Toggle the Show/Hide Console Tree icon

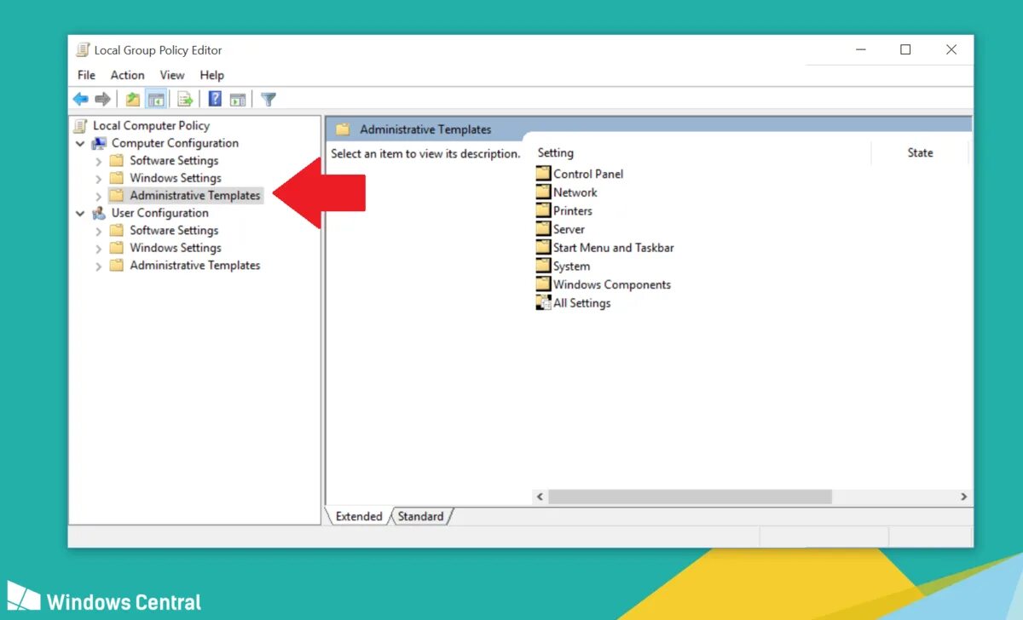click(x=157, y=98)
